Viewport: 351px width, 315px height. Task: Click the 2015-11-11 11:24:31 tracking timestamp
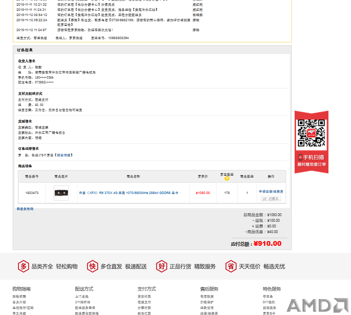click(x=31, y=9)
